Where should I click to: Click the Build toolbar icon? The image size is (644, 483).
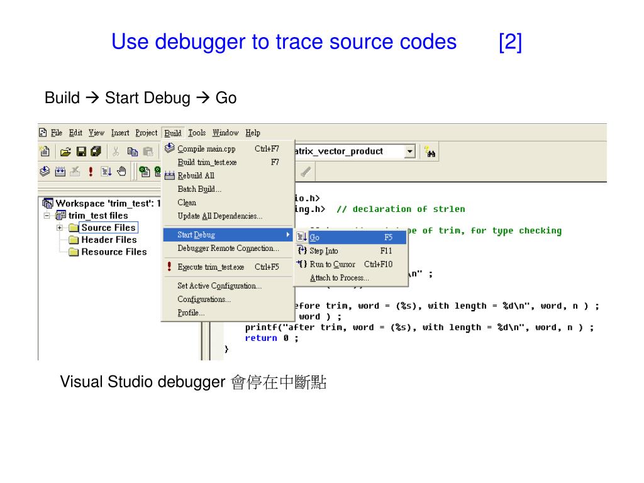pyautogui.click(x=60, y=171)
